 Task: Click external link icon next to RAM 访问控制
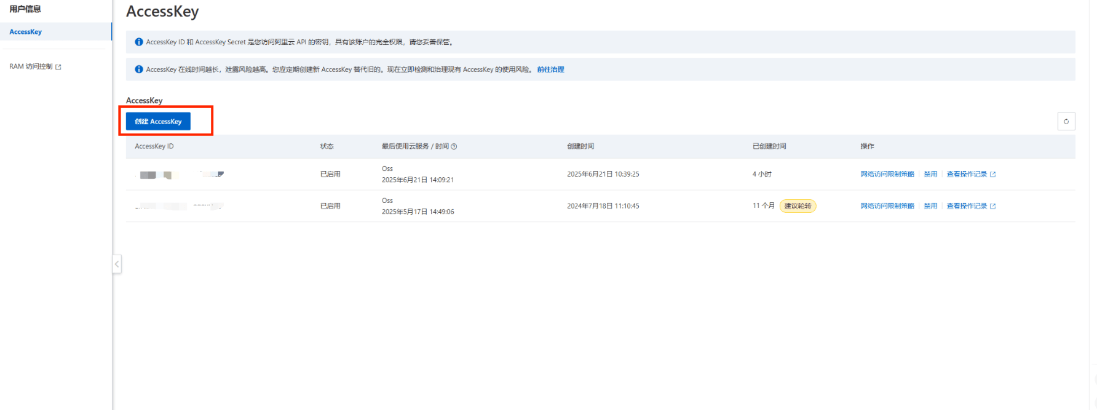click(x=58, y=67)
